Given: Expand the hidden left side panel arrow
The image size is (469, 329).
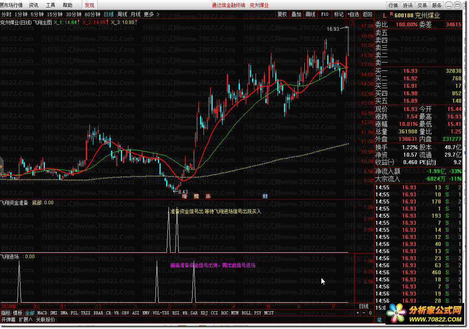Looking at the screenshot, I should point(2,166).
